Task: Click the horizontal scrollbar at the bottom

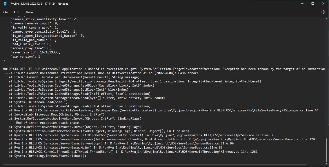Action: coord(154,164)
